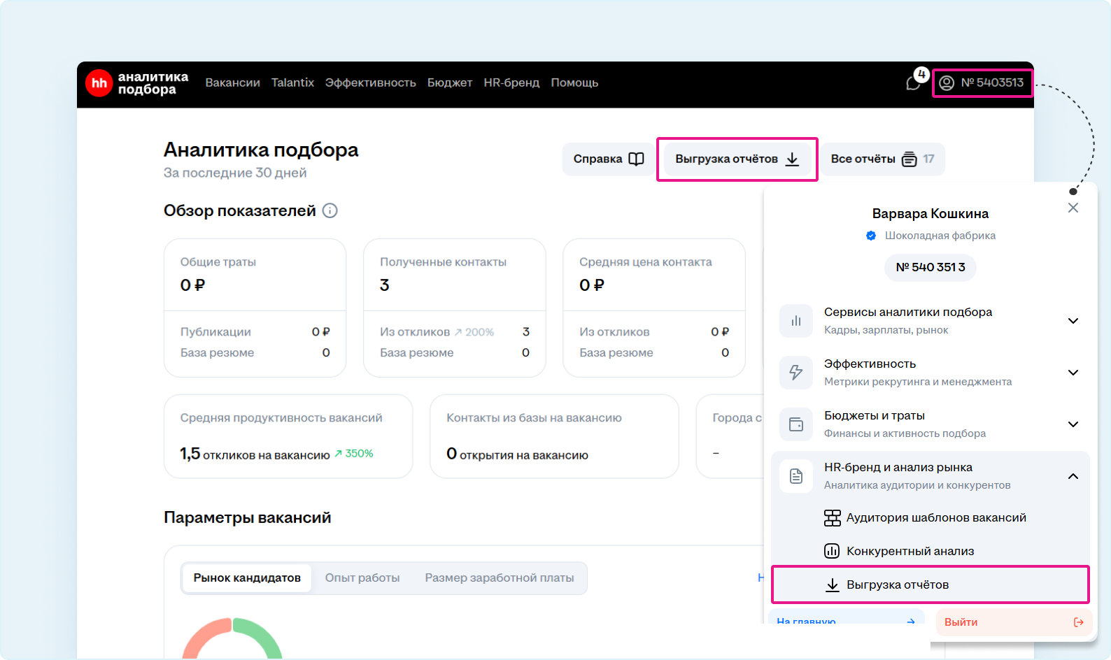Close the profile panel with X
The height and width of the screenshot is (660, 1111).
(x=1073, y=208)
